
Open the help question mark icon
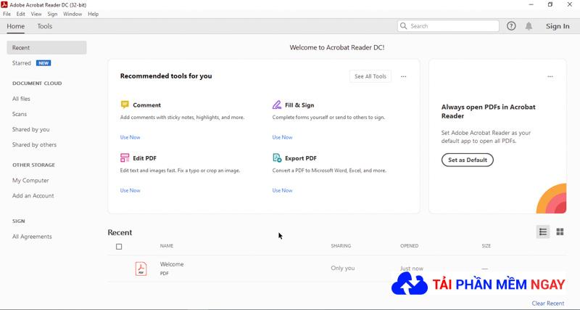click(x=511, y=26)
